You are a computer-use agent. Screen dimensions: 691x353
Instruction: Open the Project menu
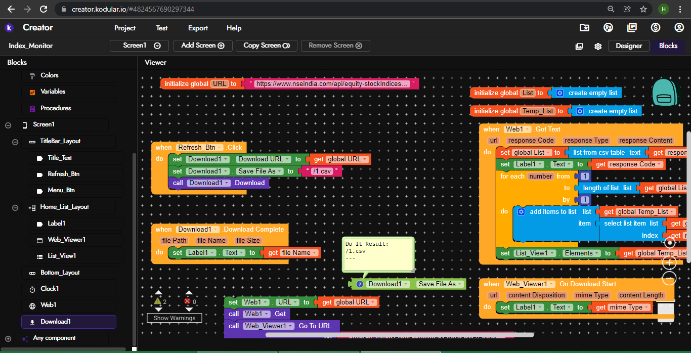click(x=125, y=28)
